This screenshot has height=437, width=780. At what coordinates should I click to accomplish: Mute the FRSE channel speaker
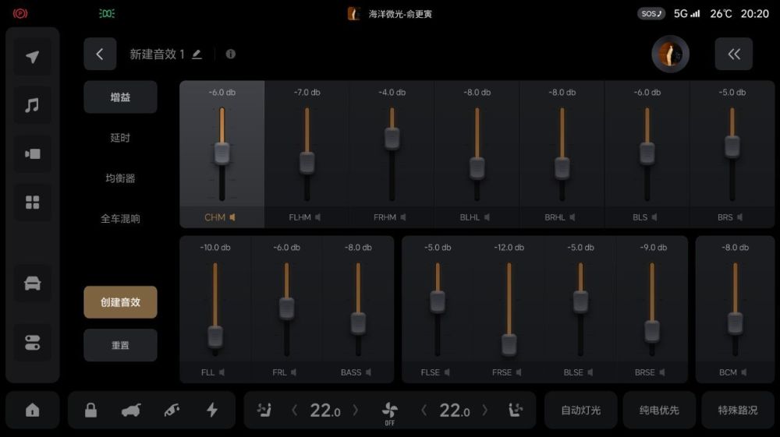click(519, 372)
